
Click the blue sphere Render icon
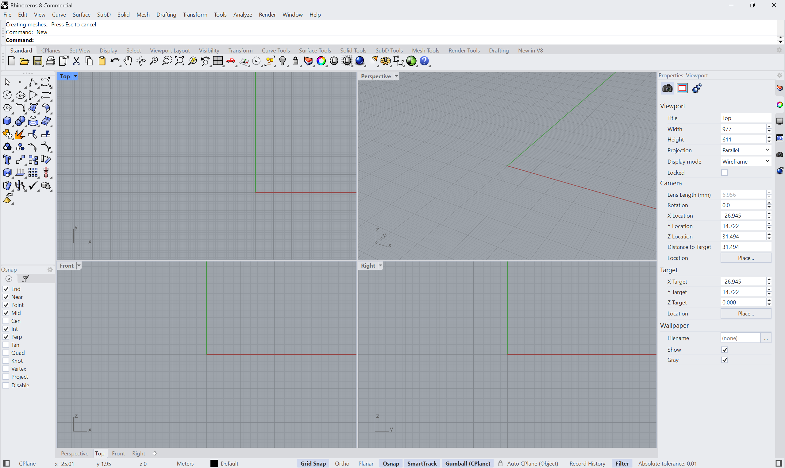360,61
